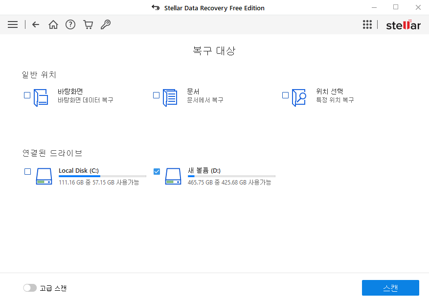Screen dimensions: 429x302
Task: Open the hamburger menu
Action: [13, 24]
